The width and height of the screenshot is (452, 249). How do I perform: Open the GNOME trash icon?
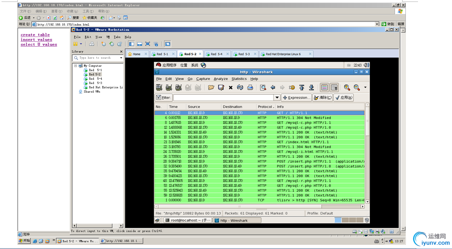point(367,220)
